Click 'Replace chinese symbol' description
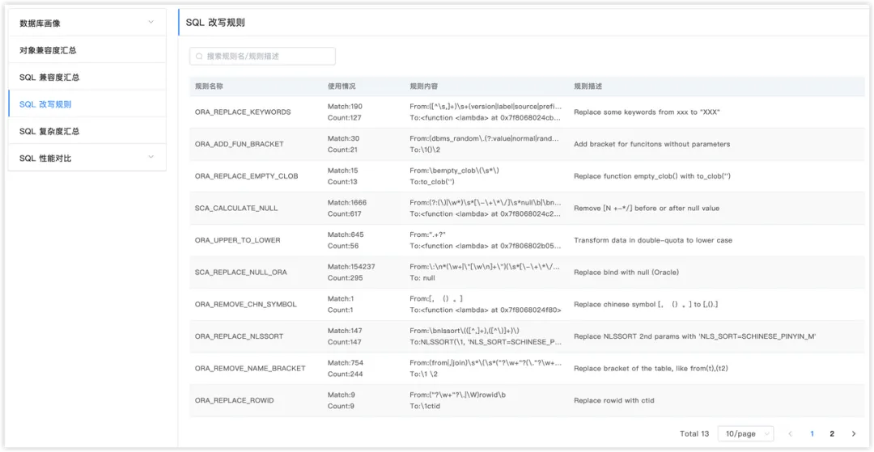This screenshot has height=452, width=874. click(645, 305)
